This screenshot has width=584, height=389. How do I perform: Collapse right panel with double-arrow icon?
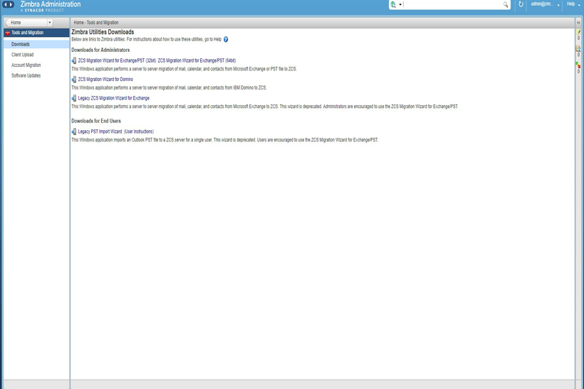[578, 23]
